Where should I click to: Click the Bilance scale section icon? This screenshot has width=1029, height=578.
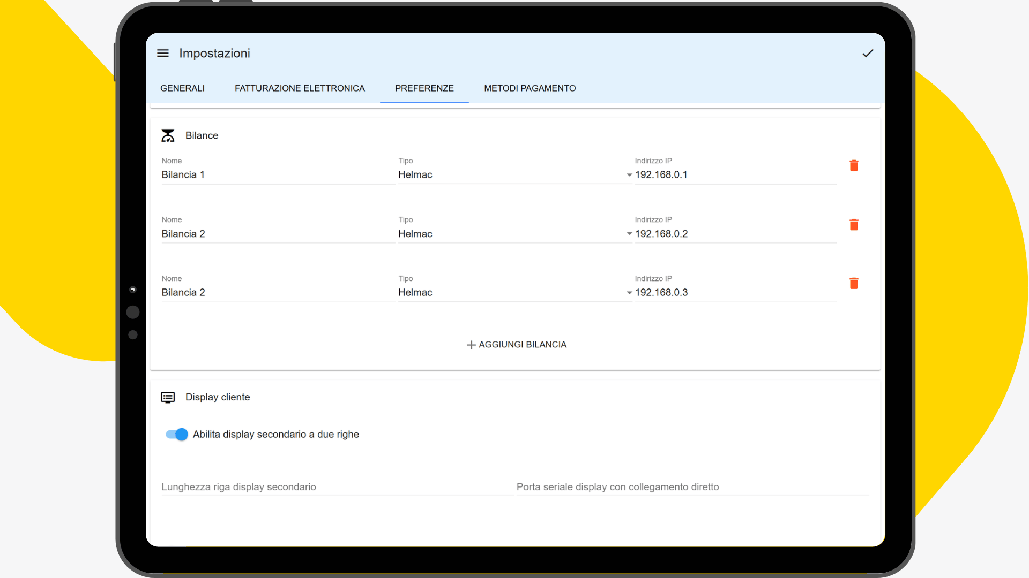[168, 135]
